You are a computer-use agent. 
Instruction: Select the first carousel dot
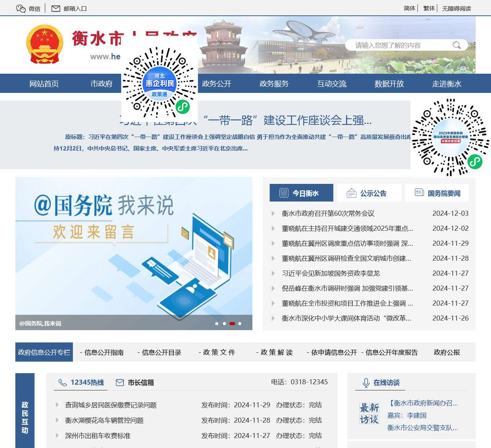pos(217,324)
